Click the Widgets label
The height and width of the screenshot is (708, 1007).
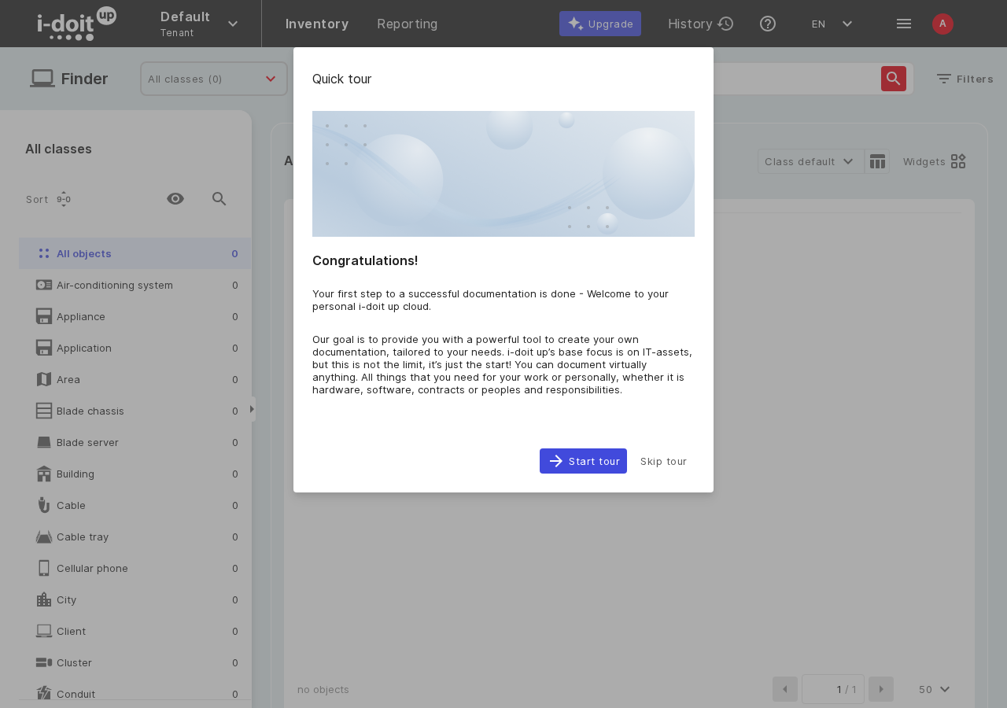(x=924, y=161)
